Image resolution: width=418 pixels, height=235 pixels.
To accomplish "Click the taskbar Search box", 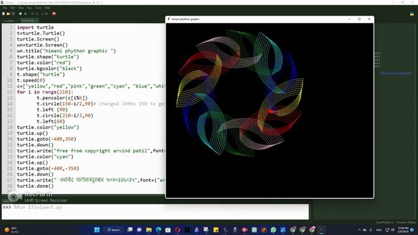I will pyautogui.click(x=114, y=230).
